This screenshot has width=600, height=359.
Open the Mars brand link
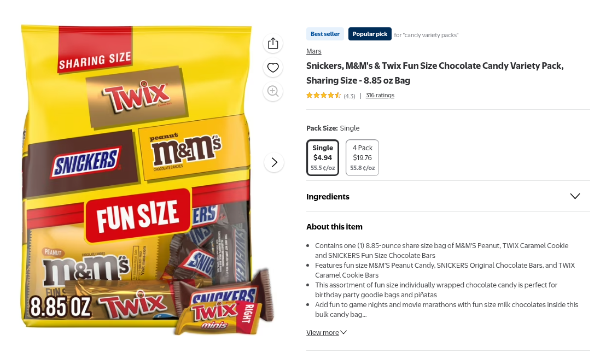tap(313, 51)
